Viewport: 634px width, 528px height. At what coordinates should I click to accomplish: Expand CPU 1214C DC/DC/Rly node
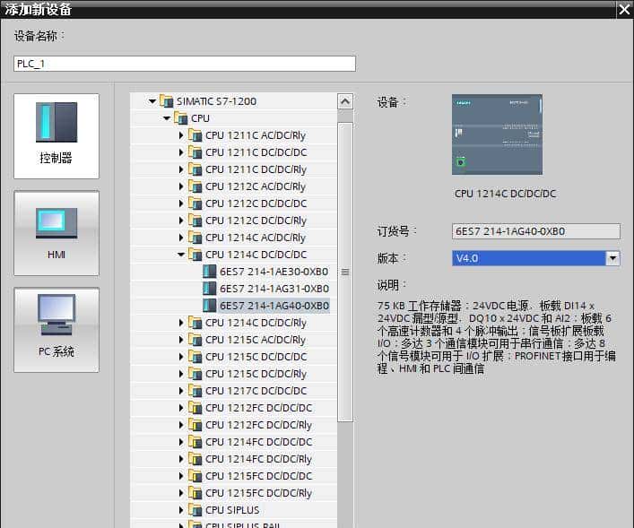(181, 323)
